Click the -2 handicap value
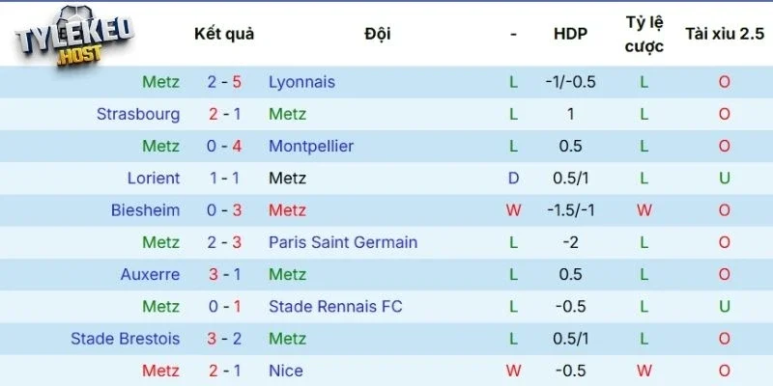 point(570,242)
